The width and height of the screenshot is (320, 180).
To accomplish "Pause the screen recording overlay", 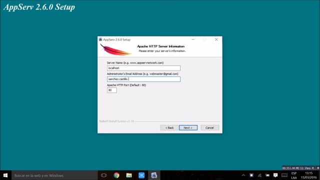I will point(313,168).
